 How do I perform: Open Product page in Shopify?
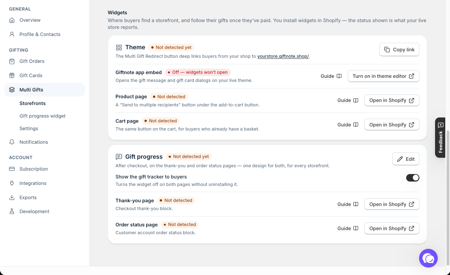392,100
